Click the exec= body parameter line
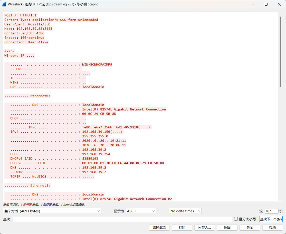 [x=9, y=51]
